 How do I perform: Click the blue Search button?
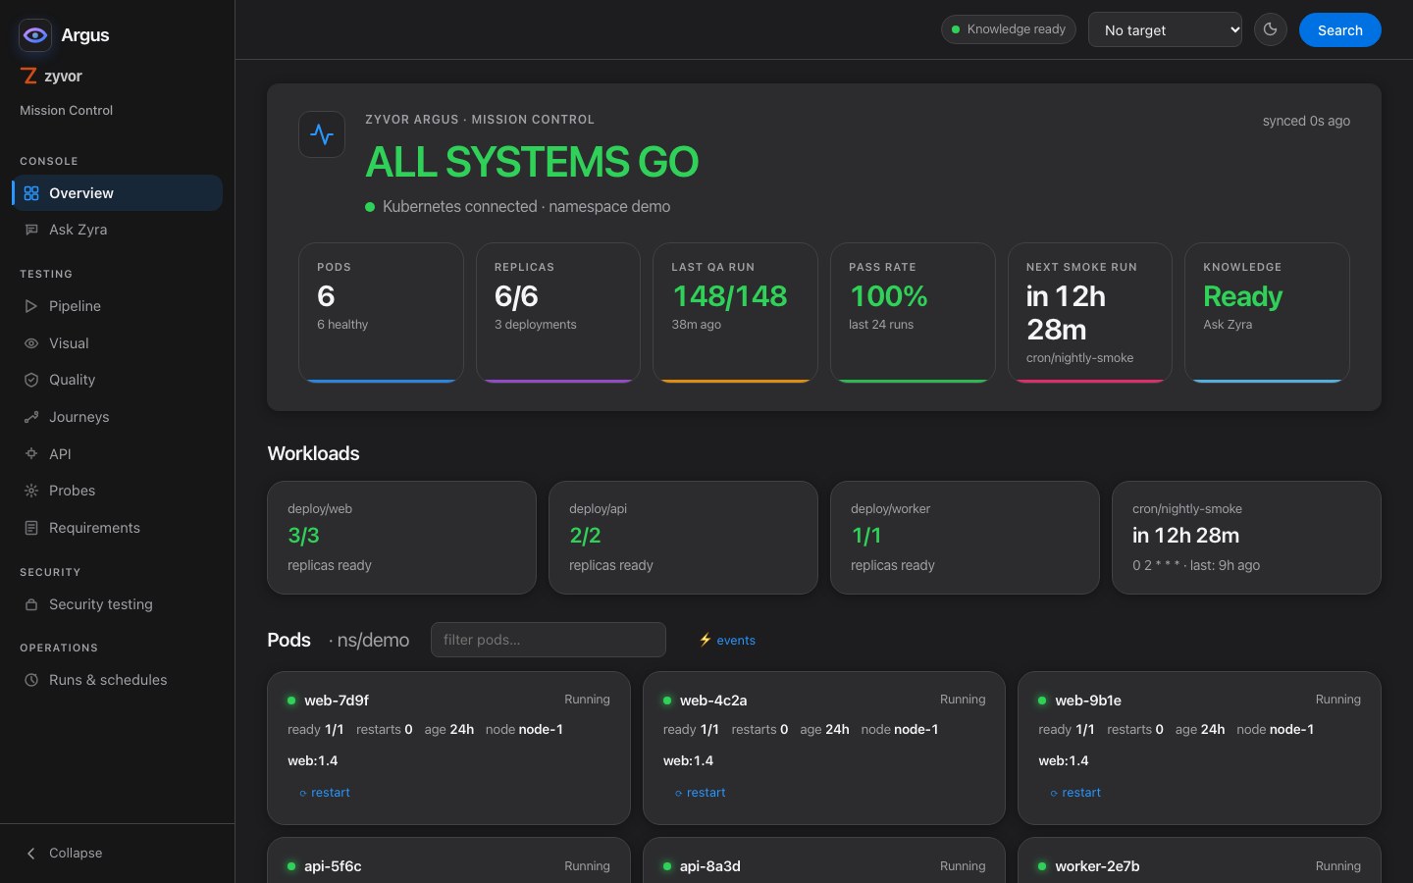tap(1339, 29)
